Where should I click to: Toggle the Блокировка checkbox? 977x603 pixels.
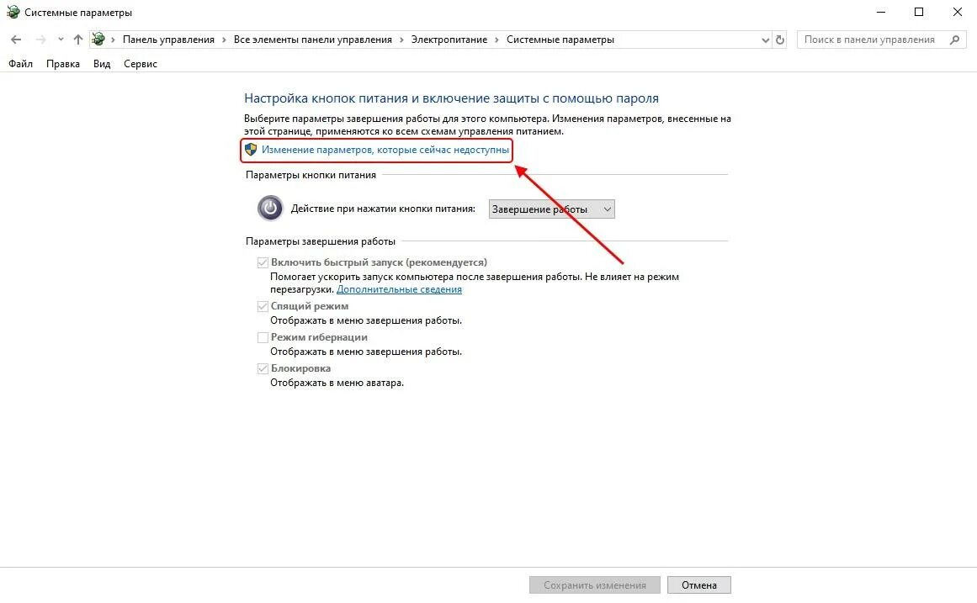point(263,368)
